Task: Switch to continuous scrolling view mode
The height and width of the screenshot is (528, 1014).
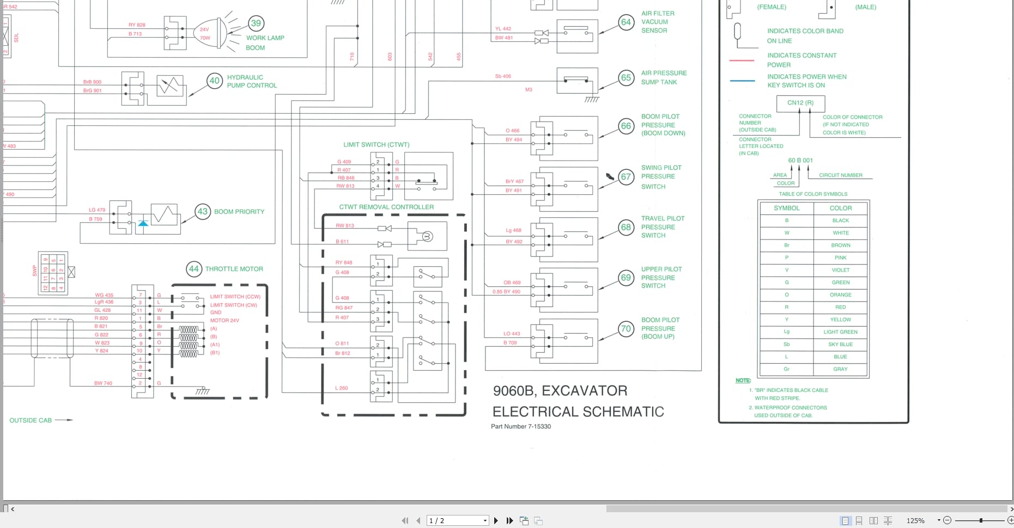Action: pyautogui.click(x=859, y=520)
